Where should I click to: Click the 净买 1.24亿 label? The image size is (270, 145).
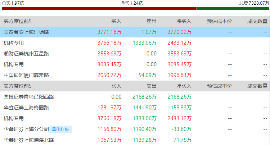click(x=132, y=3)
